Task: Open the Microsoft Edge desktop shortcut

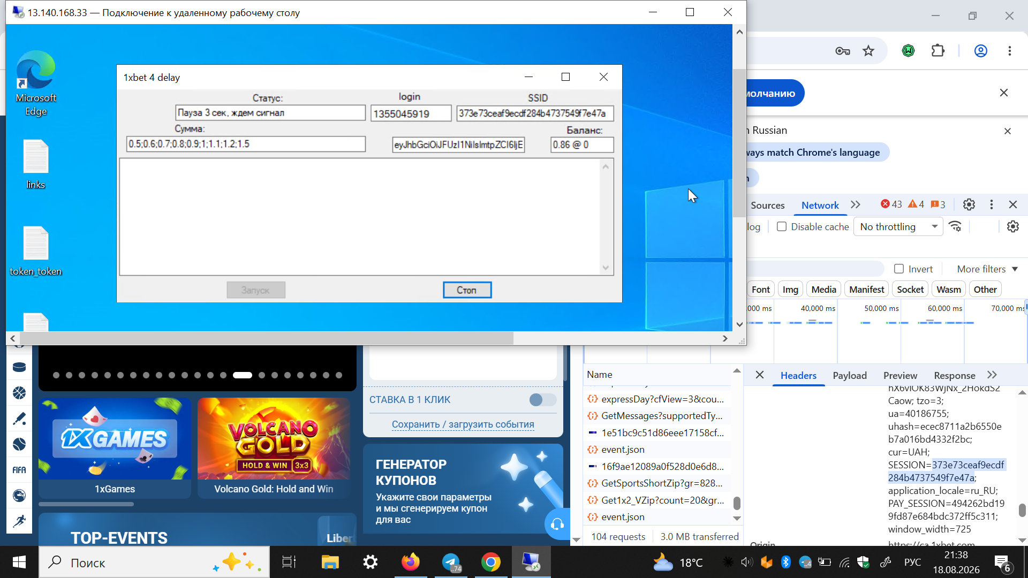Action: pos(36,83)
